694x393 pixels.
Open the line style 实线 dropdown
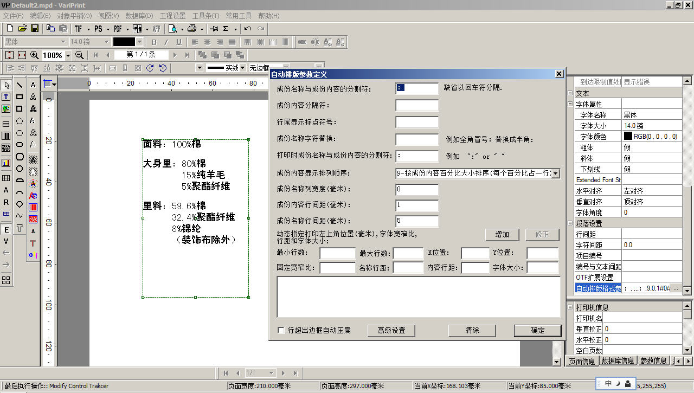point(243,68)
